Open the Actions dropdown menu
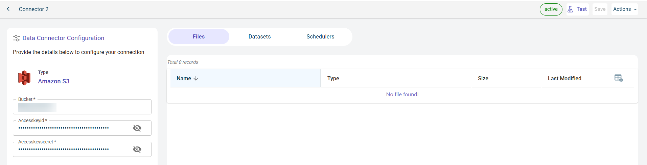647x165 pixels. [624, 9]
